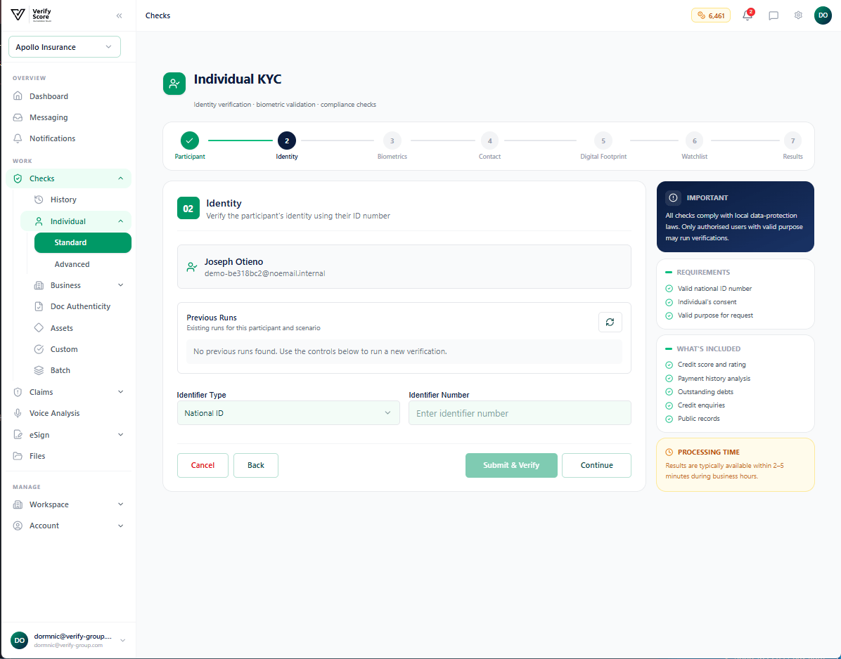Click the Submit & Verify button
Image resolution: width=841 pixels, height=659 pixels.
[511, 465]
